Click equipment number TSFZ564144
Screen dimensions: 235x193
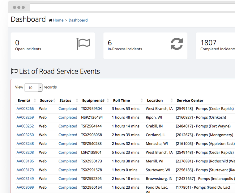[91, 126]
